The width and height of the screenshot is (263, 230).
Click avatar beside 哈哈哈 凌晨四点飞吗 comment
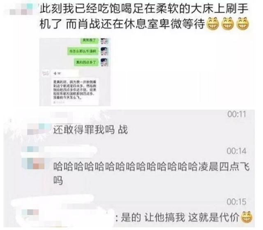click(x=33, y=163)
